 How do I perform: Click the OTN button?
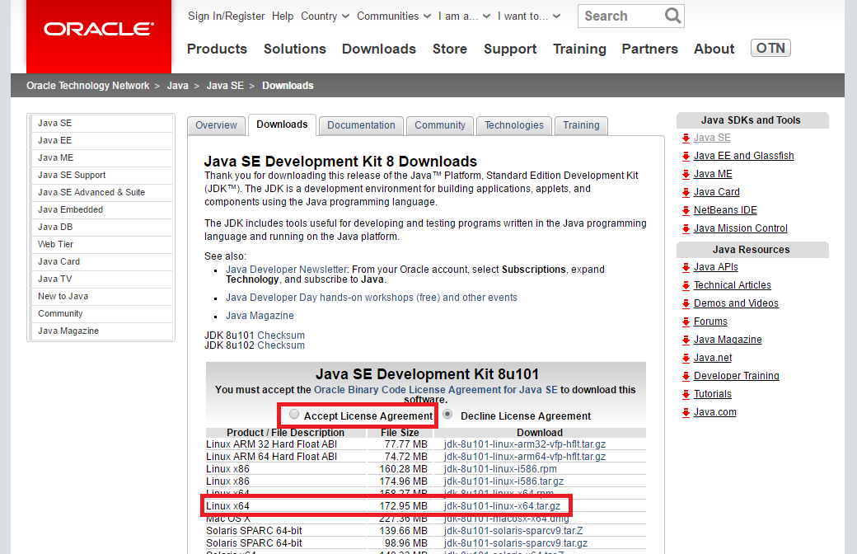[x=770, y=48]
